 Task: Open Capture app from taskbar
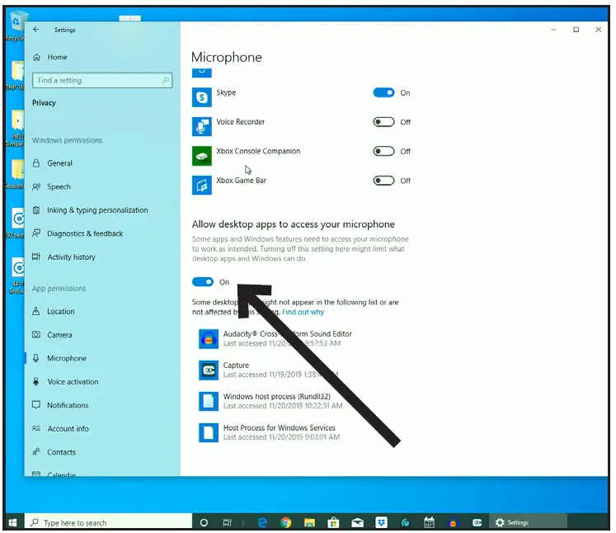pyautogui.click(x=477, y=522)
